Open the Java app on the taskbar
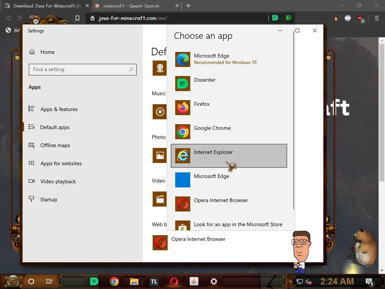Image resolution: width=385 pixels, height=289 pixels. 194,281
